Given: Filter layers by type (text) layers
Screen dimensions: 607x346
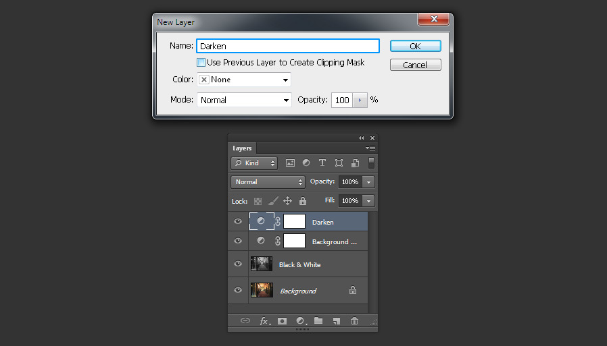Looking at the screenshot, I should (322, 163).
